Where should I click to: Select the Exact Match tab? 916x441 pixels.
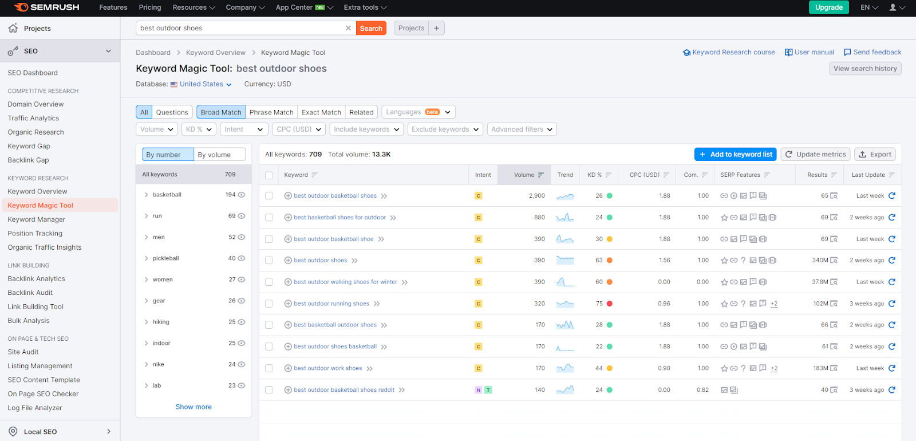coord(321,112)
